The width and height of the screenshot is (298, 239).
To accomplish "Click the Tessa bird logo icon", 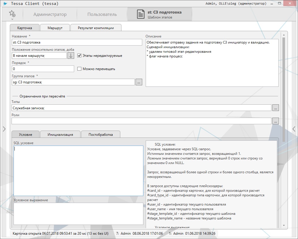I will [x=5, y=4].
